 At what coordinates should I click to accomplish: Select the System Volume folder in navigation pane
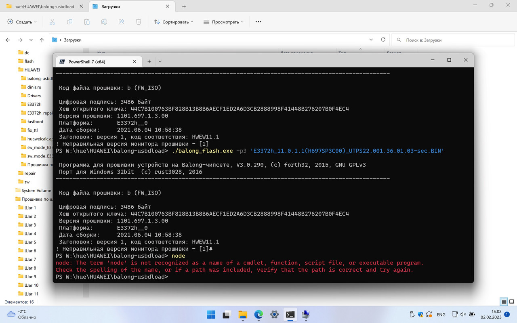[34, 191]
